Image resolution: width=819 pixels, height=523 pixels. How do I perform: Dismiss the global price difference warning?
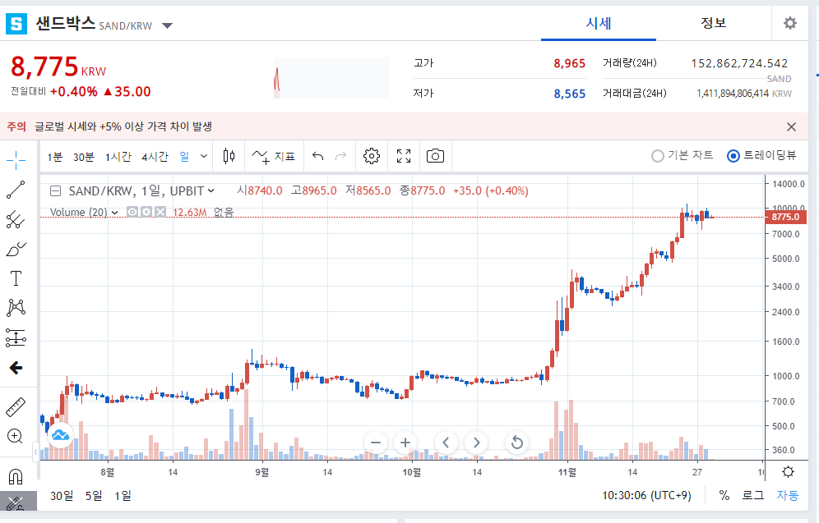click(x=791, y=126)
